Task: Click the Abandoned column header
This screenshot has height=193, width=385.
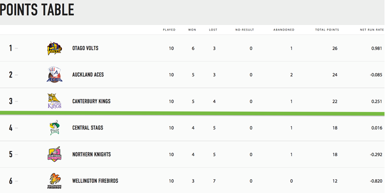Action: 284,30
